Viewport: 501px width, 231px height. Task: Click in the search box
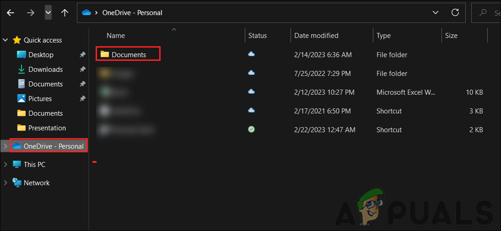click(486, 13)
